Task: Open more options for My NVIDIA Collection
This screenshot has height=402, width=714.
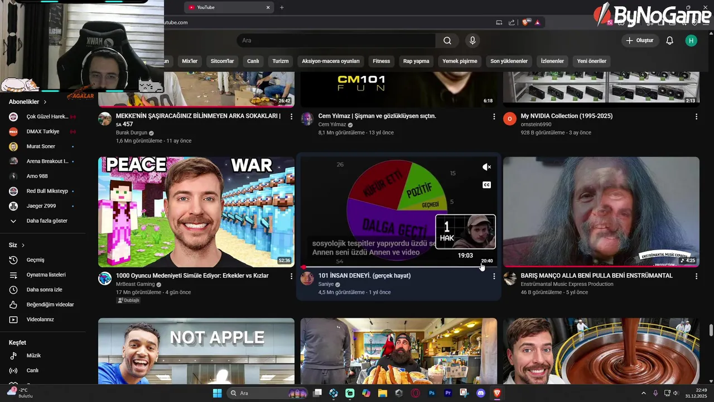Action: pos(696,117)
